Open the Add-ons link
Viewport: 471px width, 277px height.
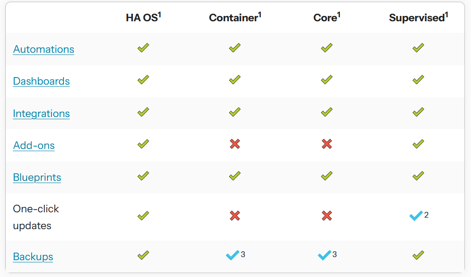point(34,145)
